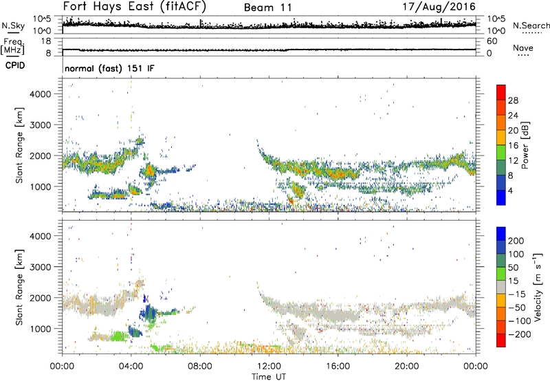Click the '200' tick on the Velocity colorbar
Viewport: 550px width, 381px height.
pyautogui.click(x=516, y=241)
